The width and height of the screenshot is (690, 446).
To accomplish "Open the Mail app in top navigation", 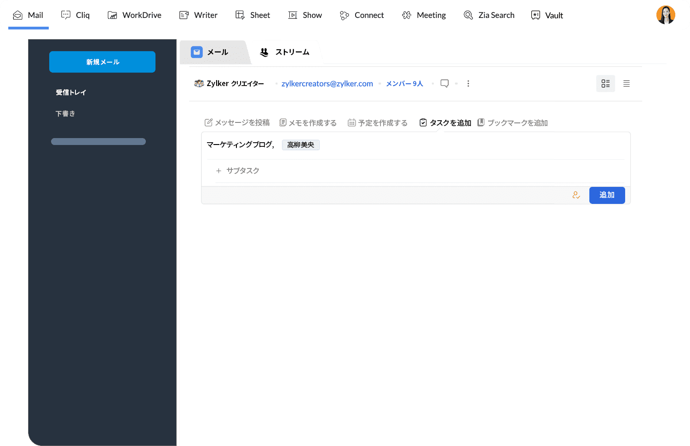I will pos(28,15).
